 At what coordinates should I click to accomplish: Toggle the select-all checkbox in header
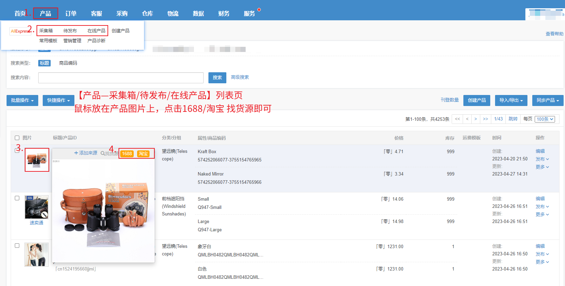coord(17,138)
